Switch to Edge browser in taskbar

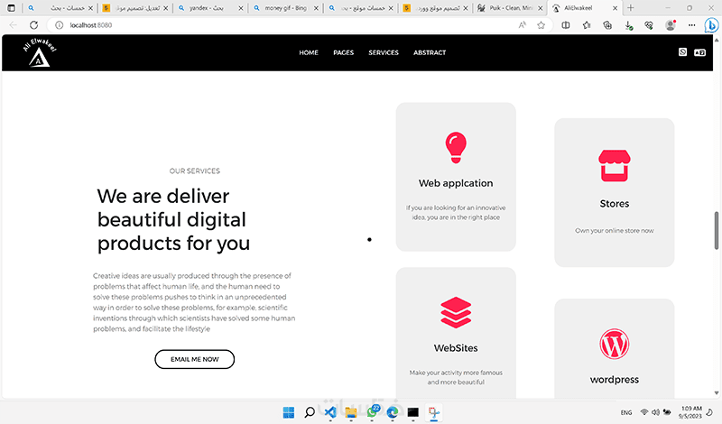[x=393, y=412]
